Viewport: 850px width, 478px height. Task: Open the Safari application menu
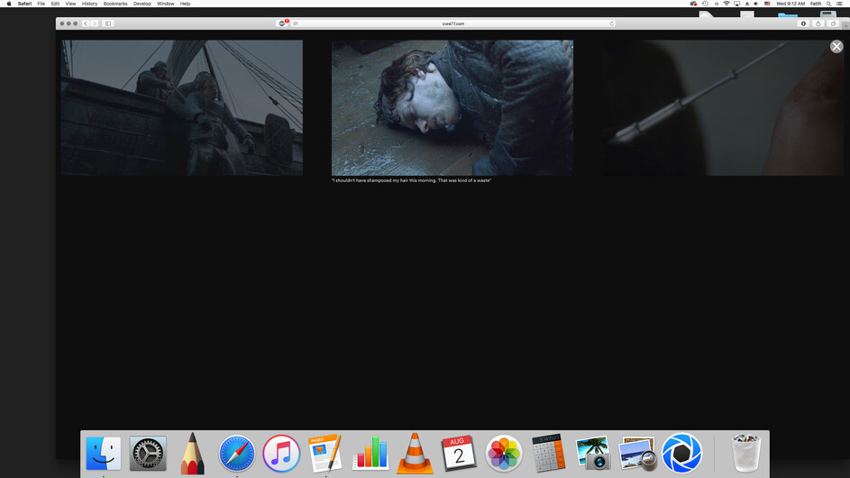[x=24, y=4]
